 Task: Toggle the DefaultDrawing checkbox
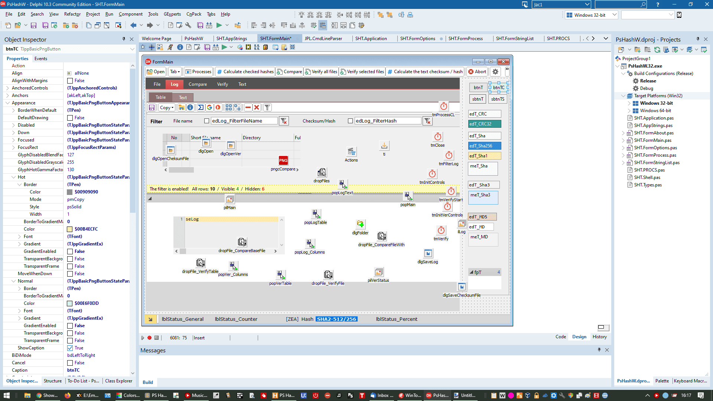(x=70, y=118)
